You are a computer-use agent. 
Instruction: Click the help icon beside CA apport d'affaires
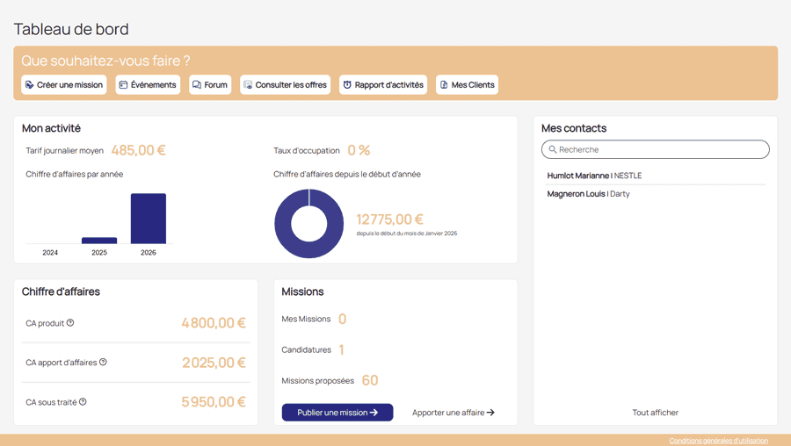(x=103, y=362)
